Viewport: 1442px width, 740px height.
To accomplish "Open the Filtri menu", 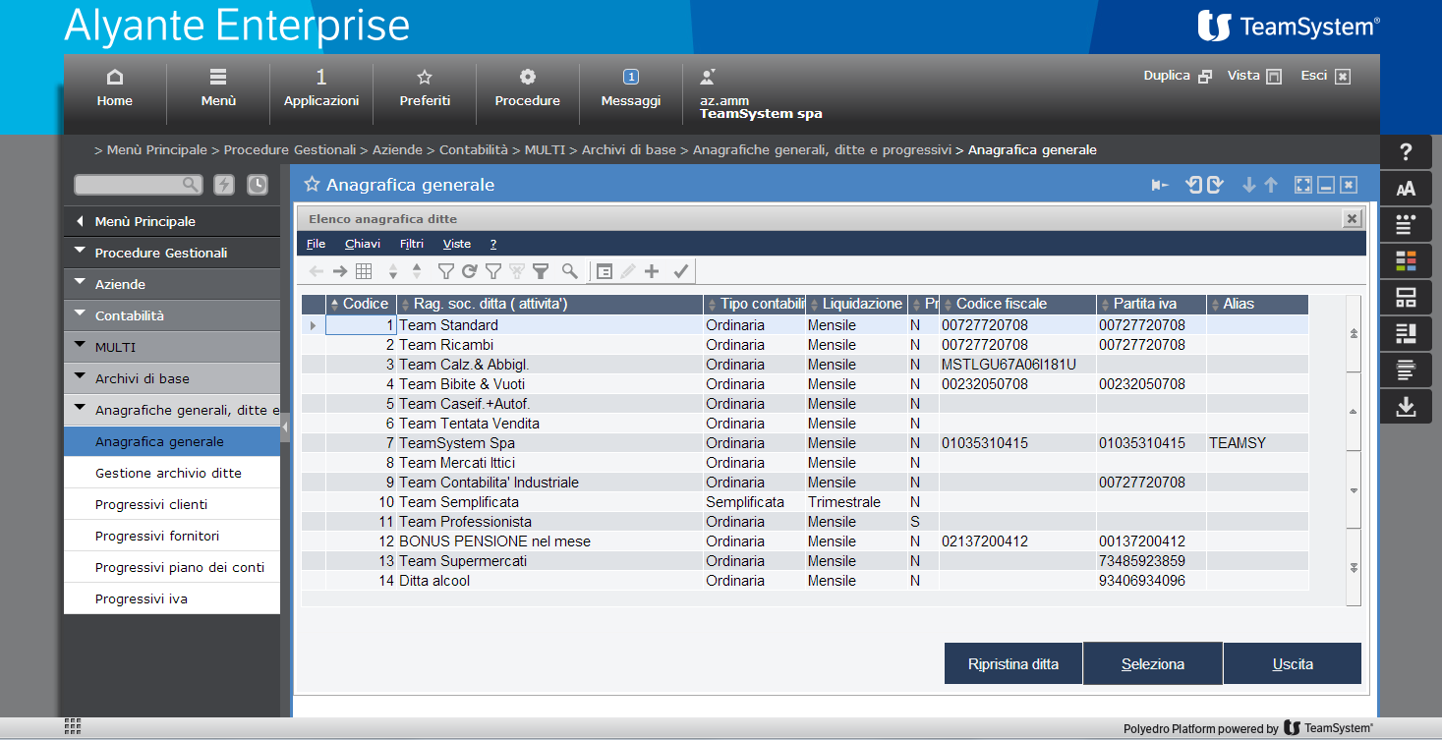I will click(x=412, y=244).
